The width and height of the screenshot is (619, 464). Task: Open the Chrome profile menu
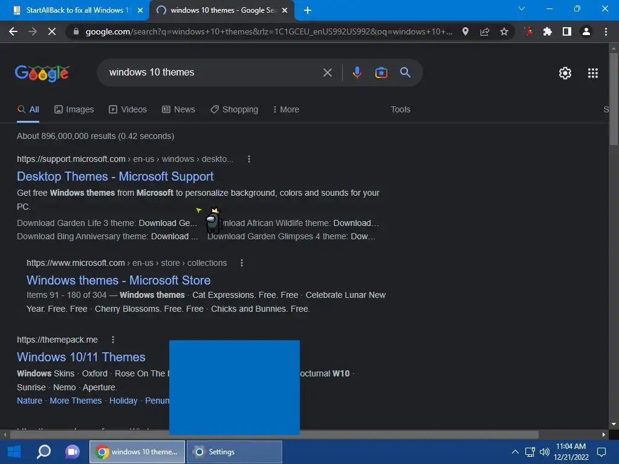[586, 31]
